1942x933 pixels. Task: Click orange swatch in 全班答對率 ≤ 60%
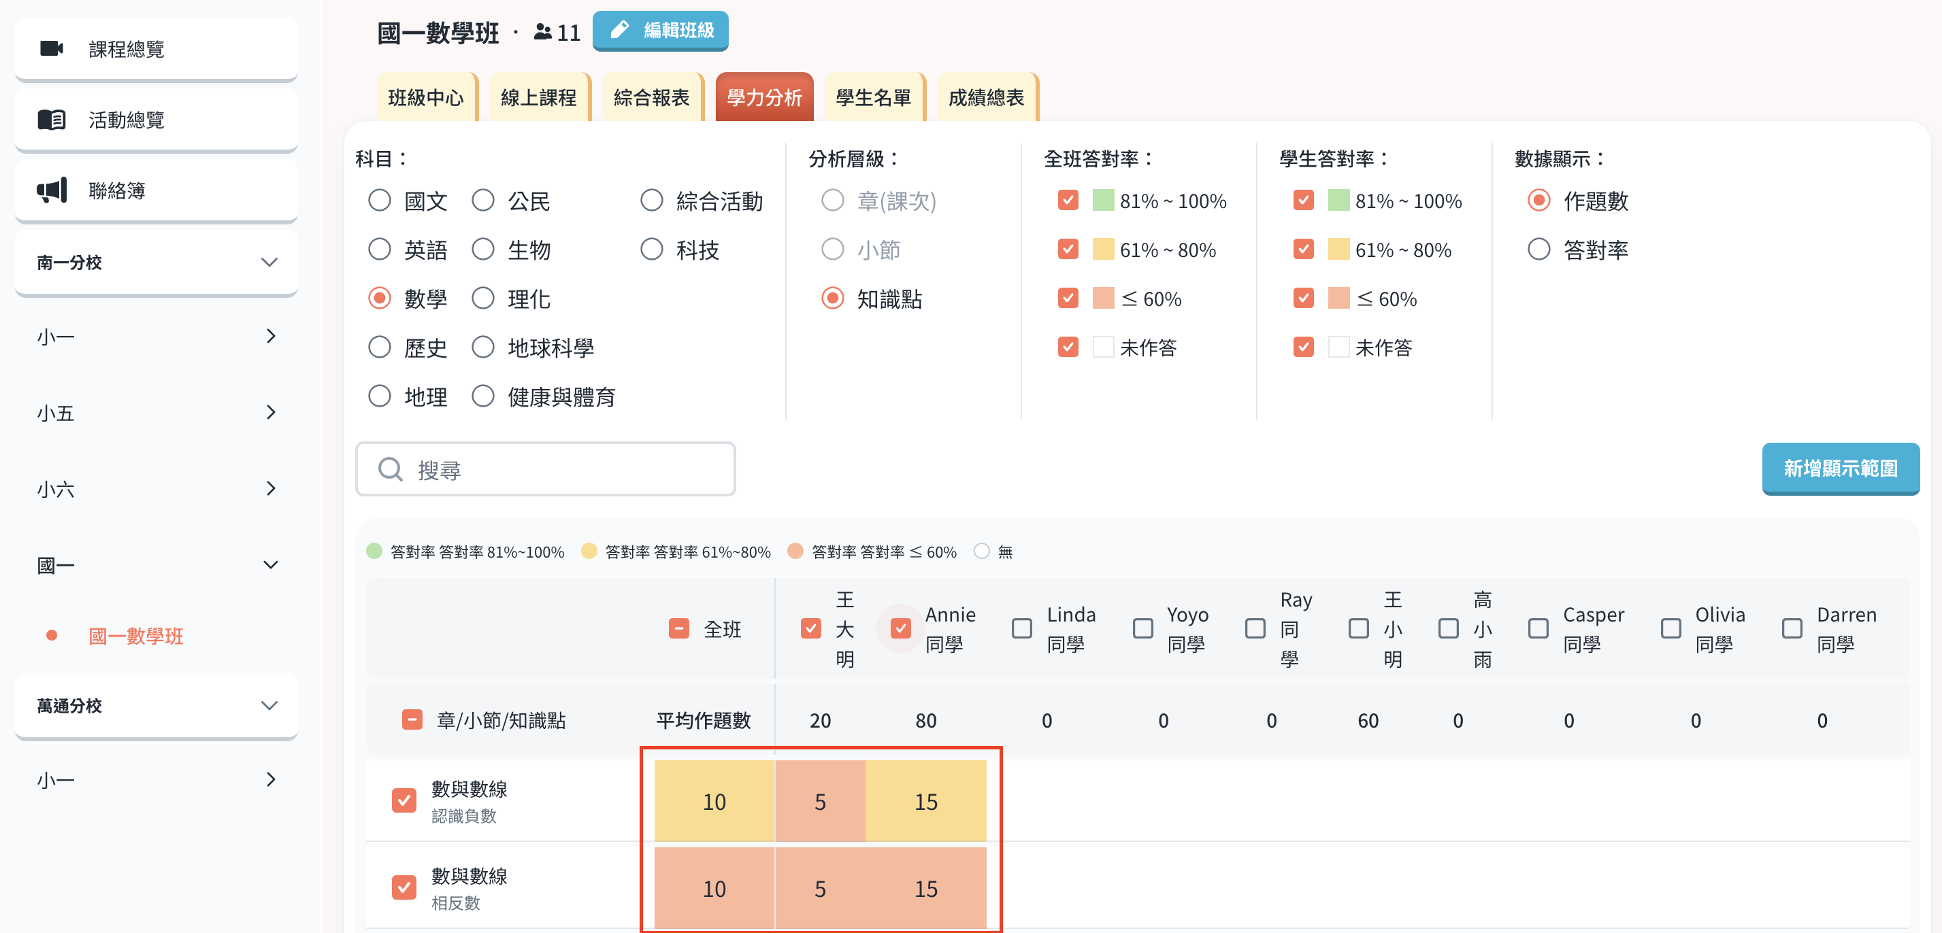[x=1103, y=299]
